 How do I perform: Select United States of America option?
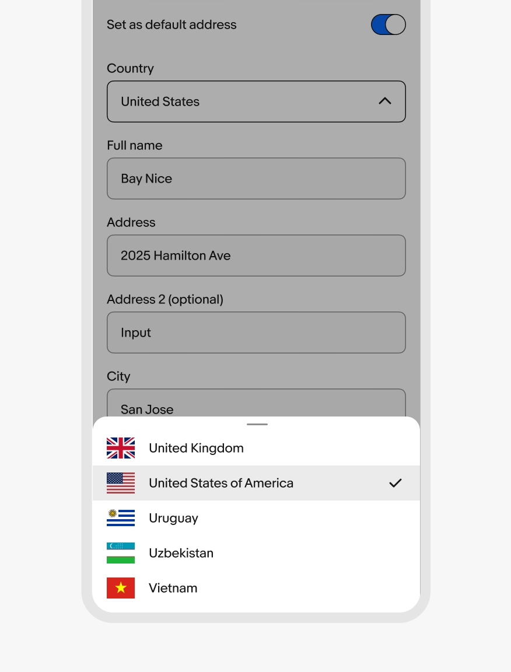221,483
